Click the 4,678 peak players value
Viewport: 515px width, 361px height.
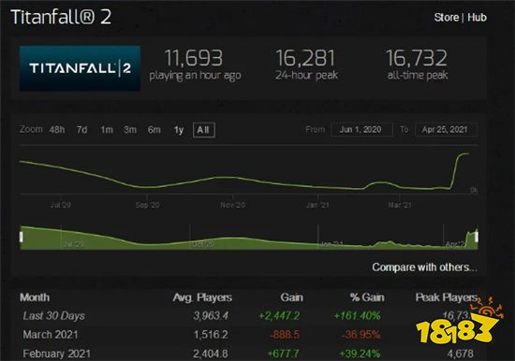(460, 354)
